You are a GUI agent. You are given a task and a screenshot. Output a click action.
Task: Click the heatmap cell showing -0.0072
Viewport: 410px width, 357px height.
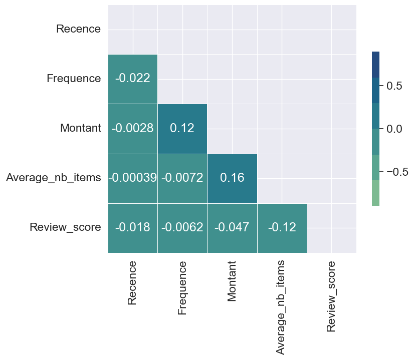(x=182, y=178)
